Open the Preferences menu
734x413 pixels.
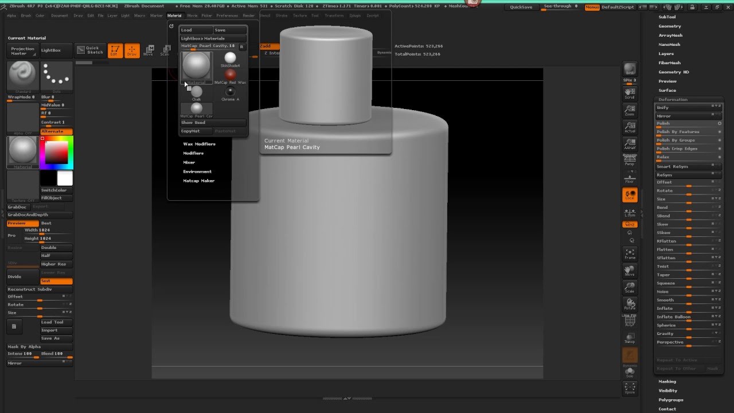(x=227, y=15)
